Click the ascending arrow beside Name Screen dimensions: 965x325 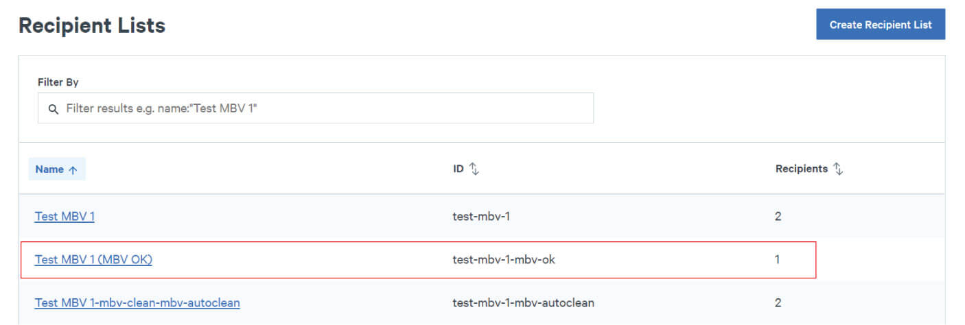coord(72,169)
